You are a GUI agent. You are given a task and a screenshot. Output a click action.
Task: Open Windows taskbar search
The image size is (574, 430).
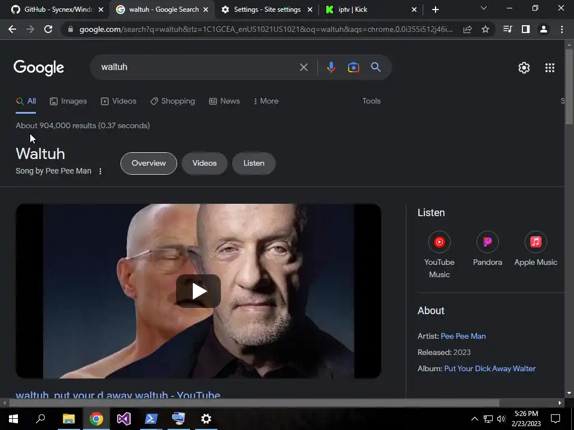click(40, 419)
